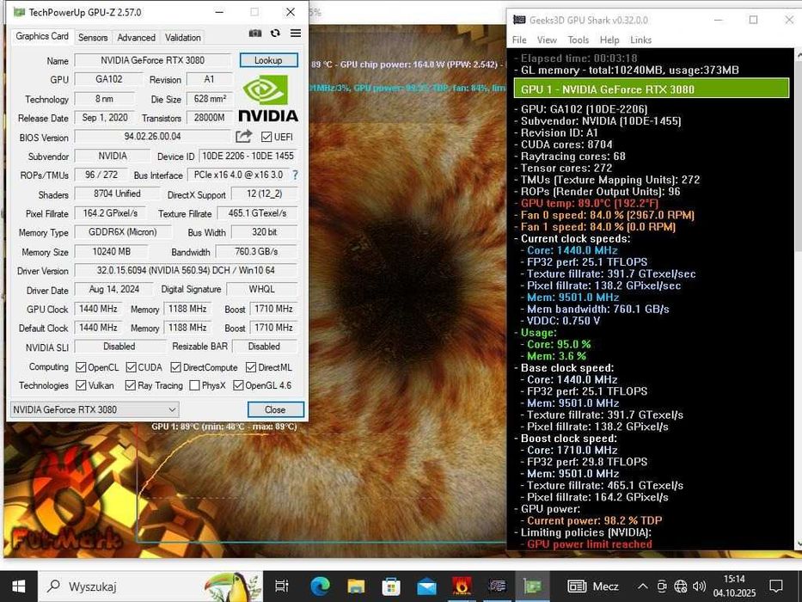Toggle the Ray Tracing checkbox

[131, 385]
